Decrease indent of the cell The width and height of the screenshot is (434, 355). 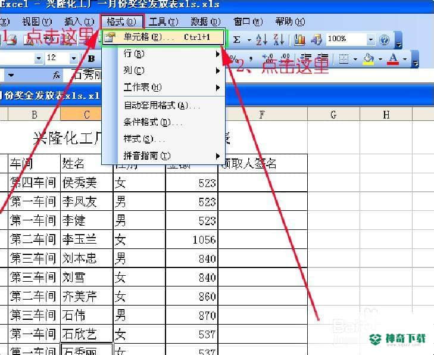306,59
